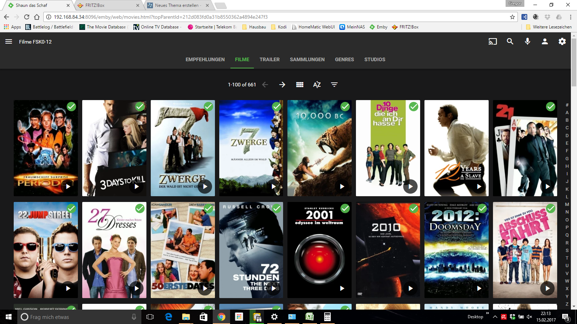Launch Microsoft Edge from the taskbar
577x324 pixels.
click(x=168, y=317)
